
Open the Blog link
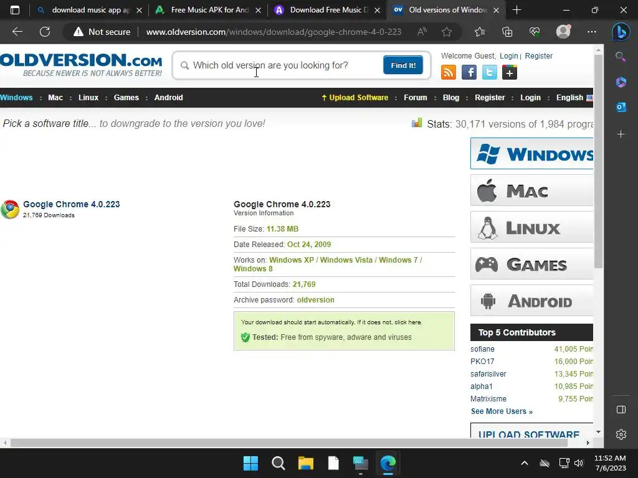[451, 98]
